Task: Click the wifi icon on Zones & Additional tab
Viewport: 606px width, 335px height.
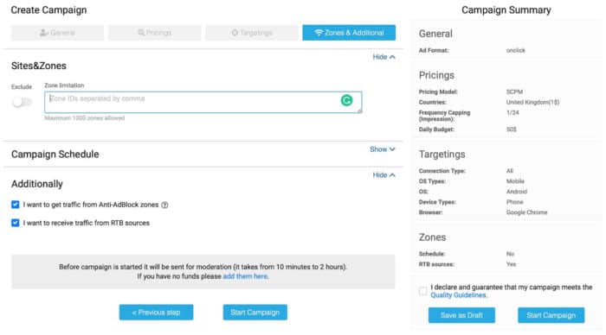Action: (x=319, y=33)
